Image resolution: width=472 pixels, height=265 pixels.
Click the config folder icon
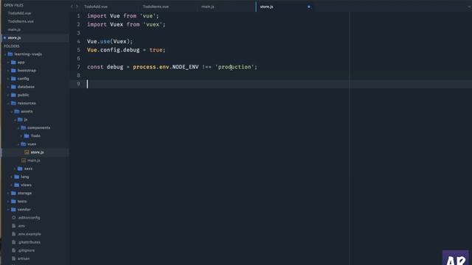13,79
